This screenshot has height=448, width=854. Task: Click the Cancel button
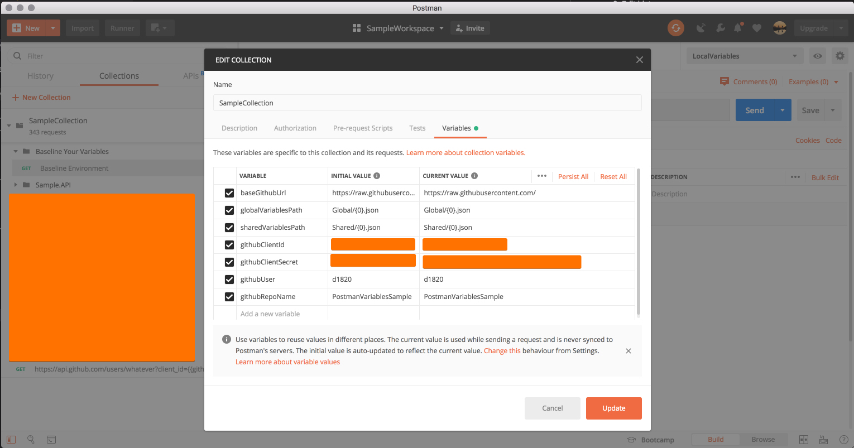(x=553, y=408)
